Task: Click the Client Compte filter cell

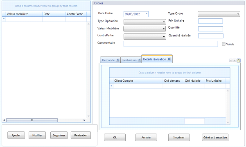Action: pyautogui.click(x=138, y=86)
